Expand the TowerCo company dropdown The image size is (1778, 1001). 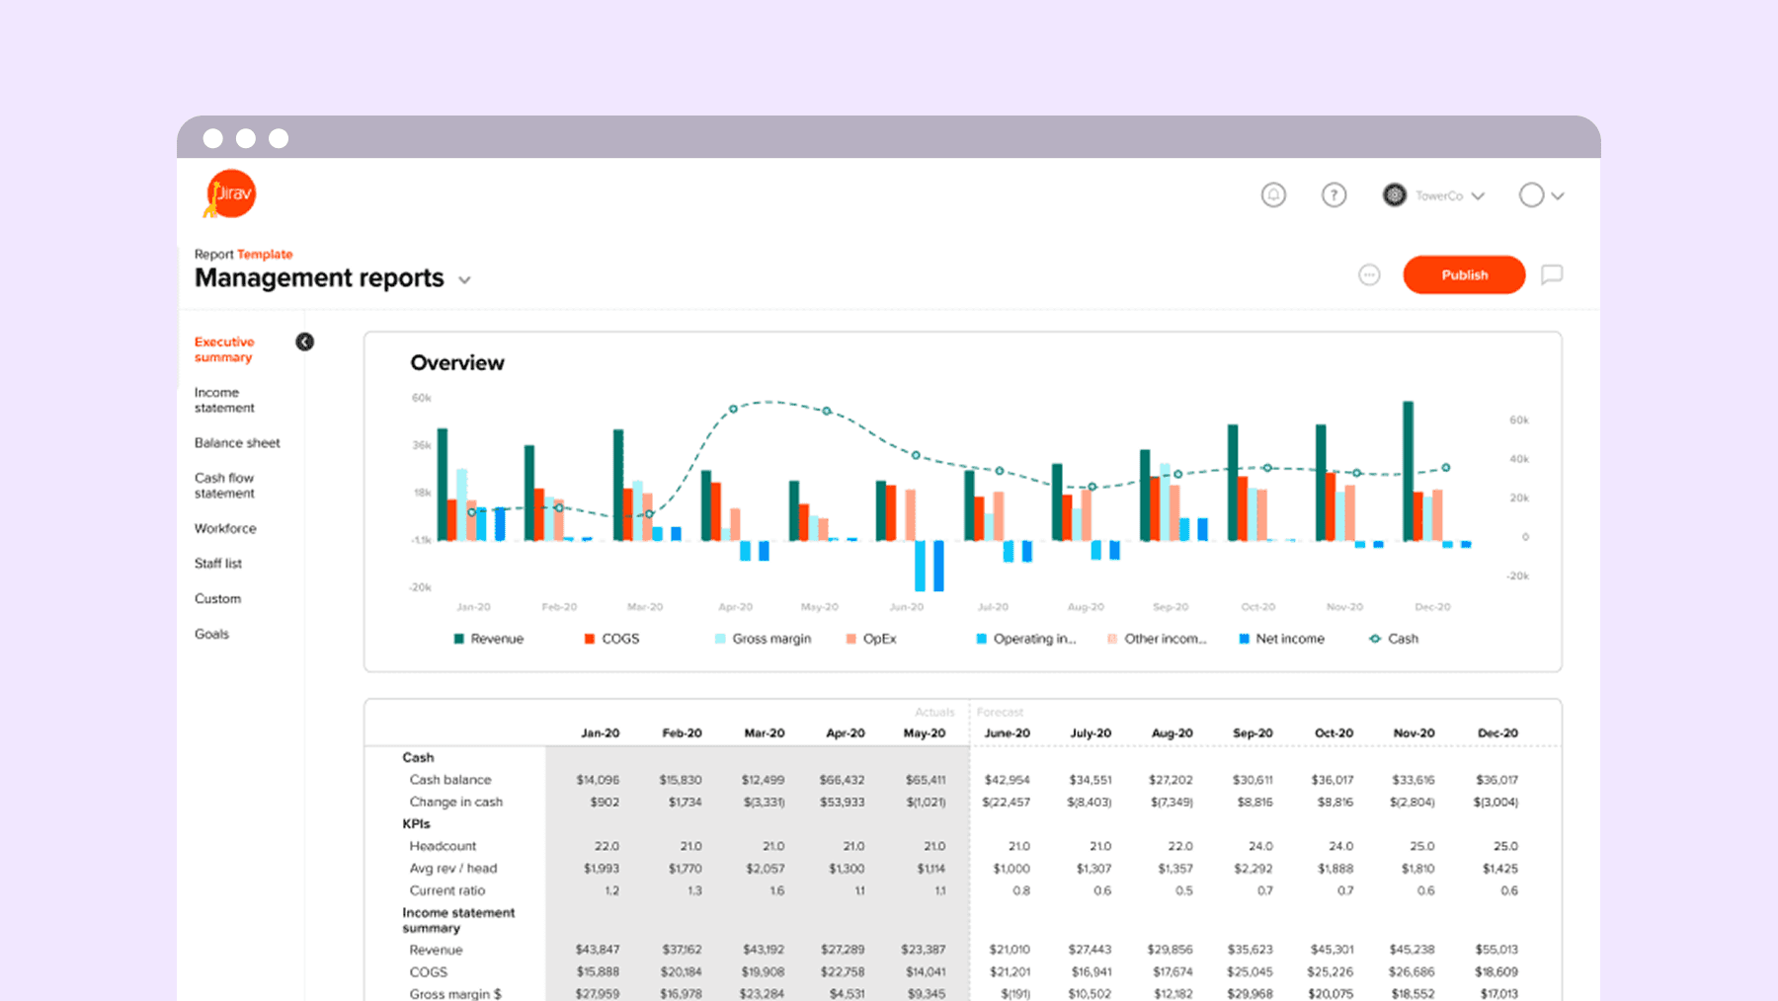[x=1478, y=196]
